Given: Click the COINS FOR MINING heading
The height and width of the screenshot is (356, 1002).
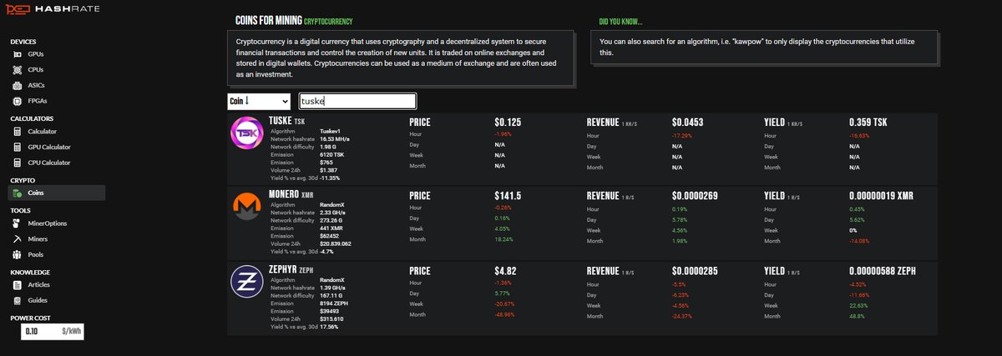Looking at the screenshot, I should 269,20.
